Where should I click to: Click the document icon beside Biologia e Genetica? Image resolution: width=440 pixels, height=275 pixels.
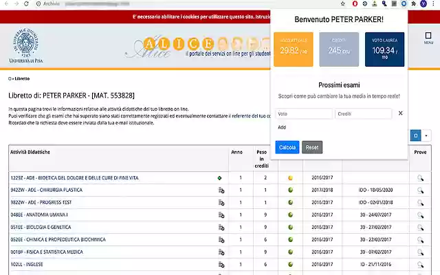click(221, 228)
